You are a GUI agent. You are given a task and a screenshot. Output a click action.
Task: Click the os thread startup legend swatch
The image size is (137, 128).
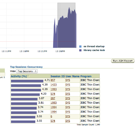pyautogui.click(x=80, y=47)
